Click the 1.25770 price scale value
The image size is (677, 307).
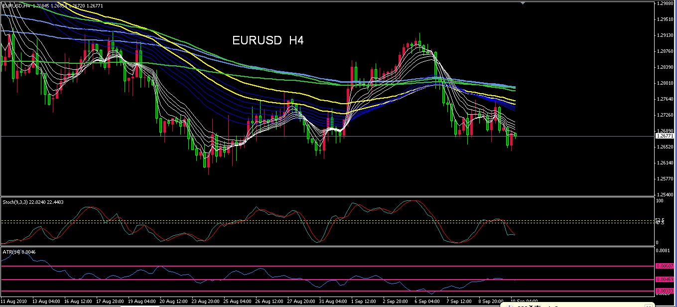pos(665,179)
